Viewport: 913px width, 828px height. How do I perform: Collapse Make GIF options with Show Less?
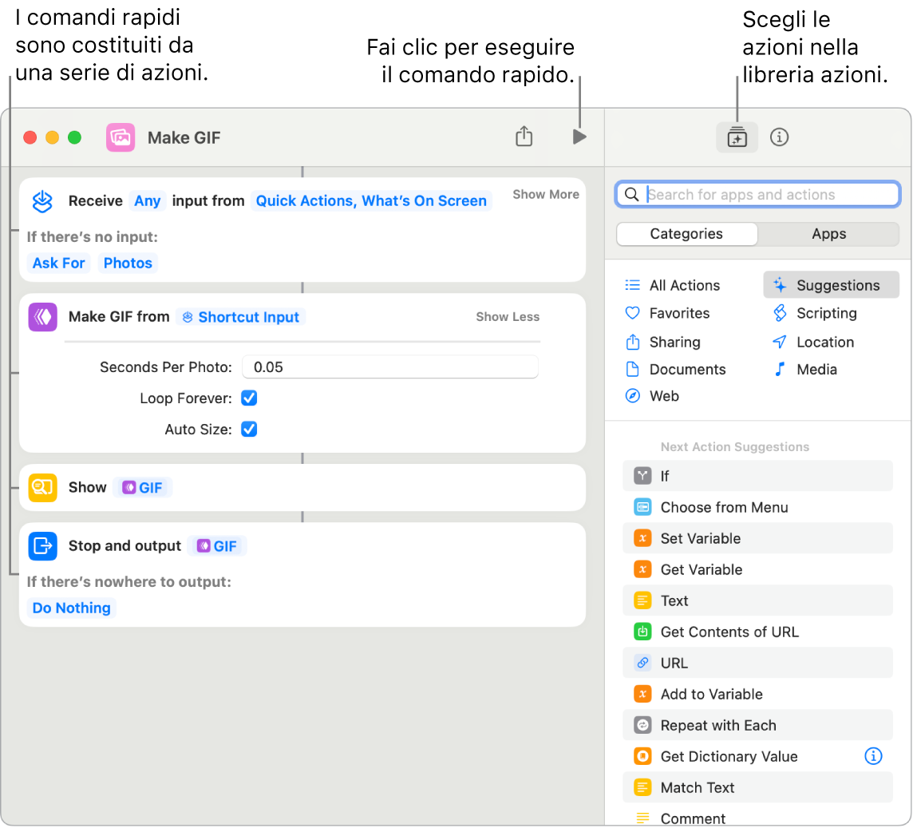[507, 317]
